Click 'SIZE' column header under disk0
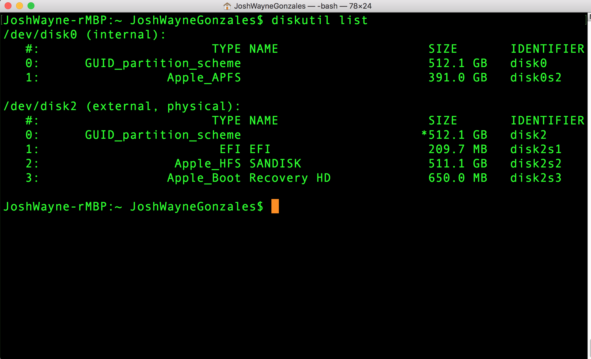591x359 pixels. pos(443,49)
